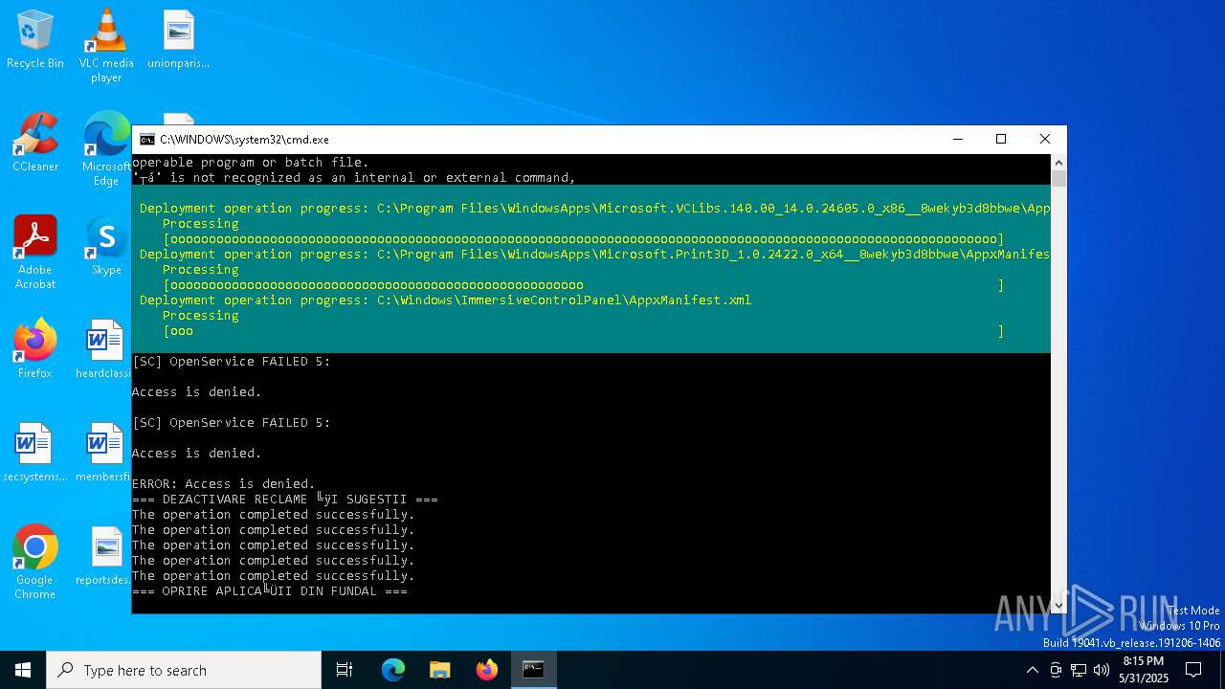The height and width of the screenshot is (689, 1225).
Task: Click the Microsoft.VCLibs deployment progress line
Action: [594, 208]
